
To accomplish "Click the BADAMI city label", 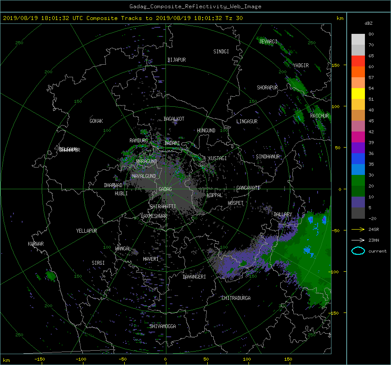I will pyautogui.click(x=172, y=143).
